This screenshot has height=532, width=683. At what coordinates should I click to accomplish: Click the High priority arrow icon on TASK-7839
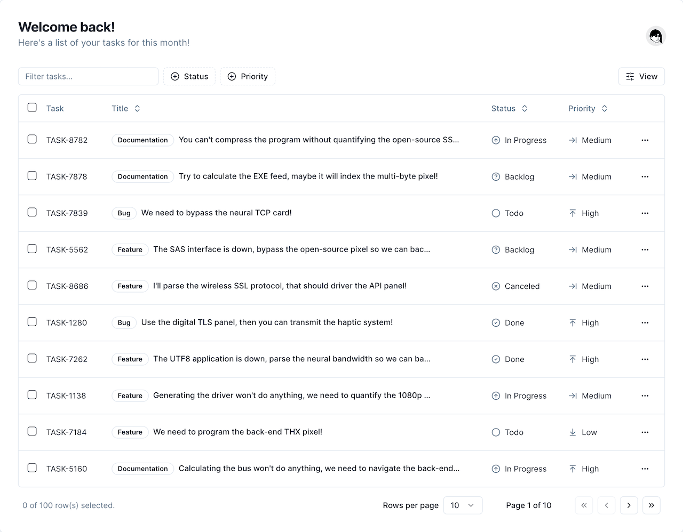pos(571,213)
